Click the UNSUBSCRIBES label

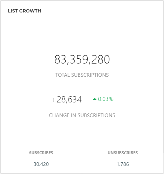coord(123,153)
